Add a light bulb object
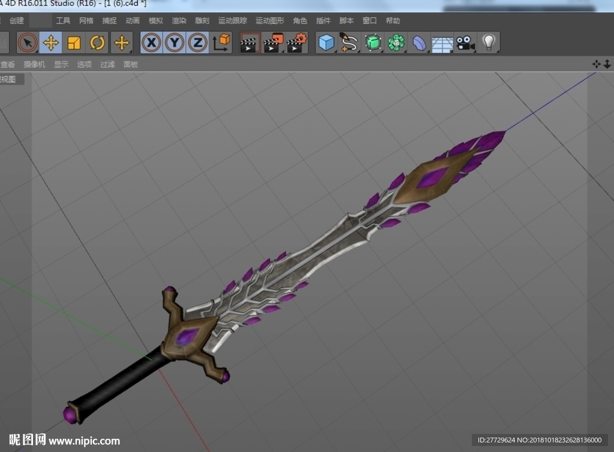This screenshot has height=452, width=614. tap(489, 43)
